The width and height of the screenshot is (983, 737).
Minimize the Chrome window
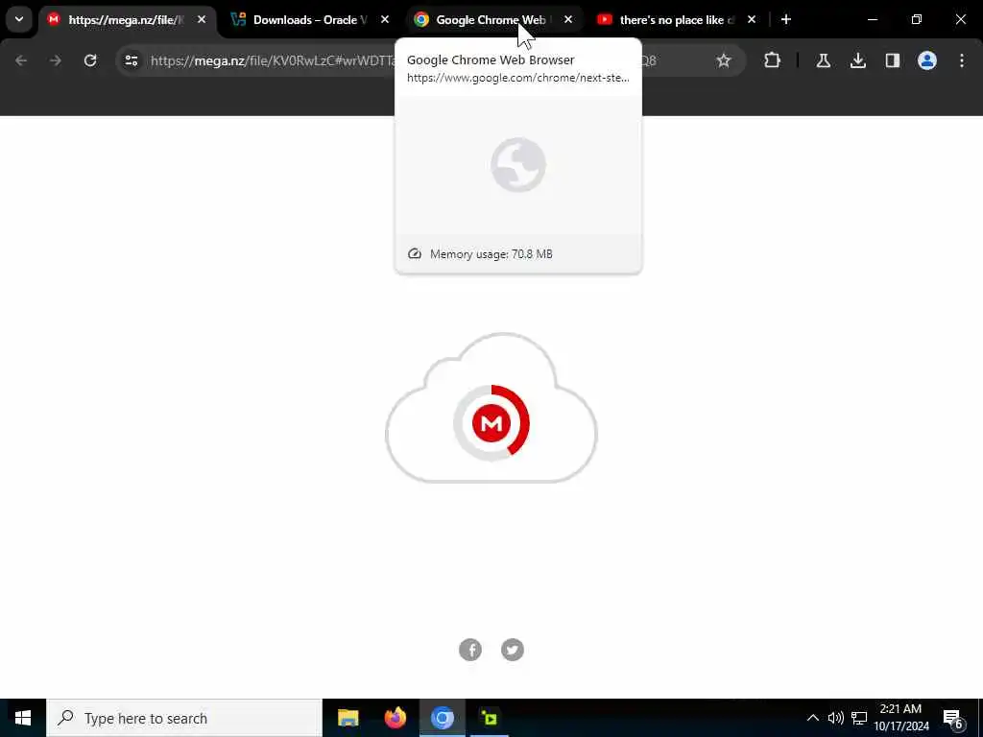873,19
